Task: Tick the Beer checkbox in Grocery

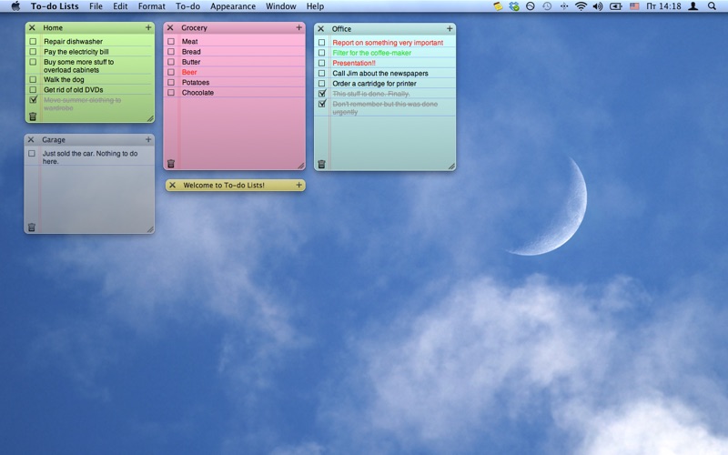Action: 170,72
